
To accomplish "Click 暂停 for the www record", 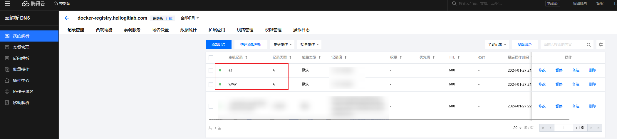I will tap(559, 84).
